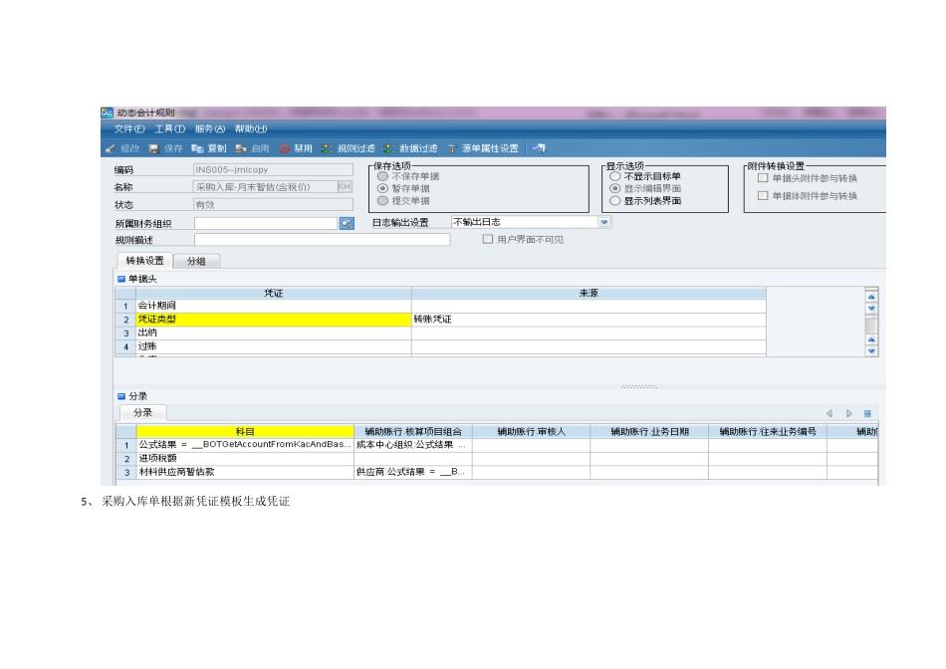Screen dimensions: 946x669
Task: Select the 进项税额 entry row
Action: point(497,459)
